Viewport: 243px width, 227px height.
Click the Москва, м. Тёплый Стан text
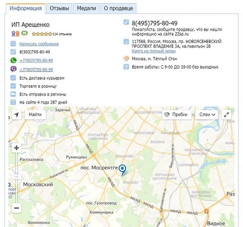click(154, 59)
